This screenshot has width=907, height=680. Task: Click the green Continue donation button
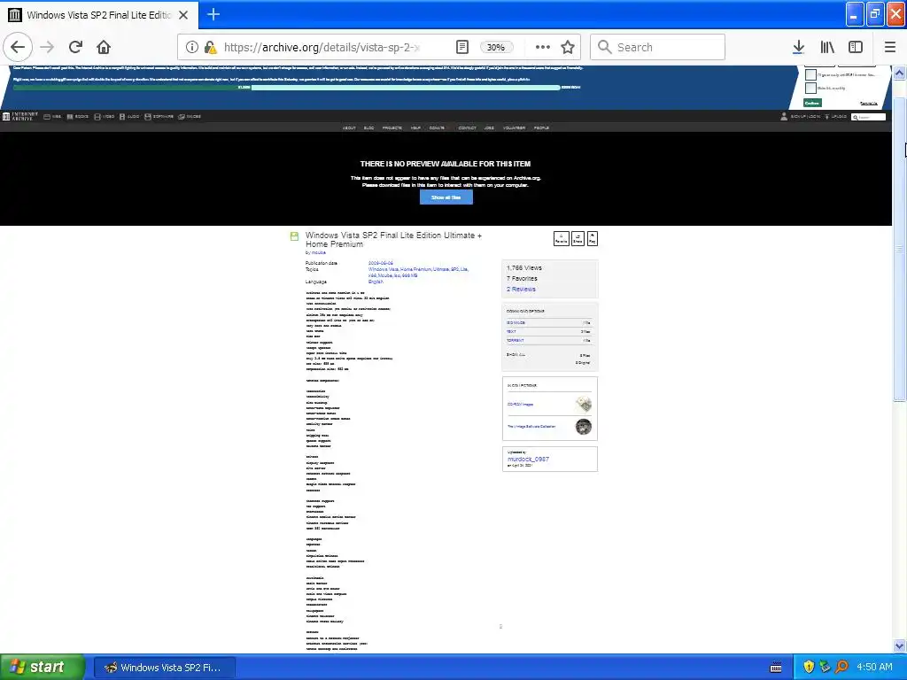tap(813, 103)
